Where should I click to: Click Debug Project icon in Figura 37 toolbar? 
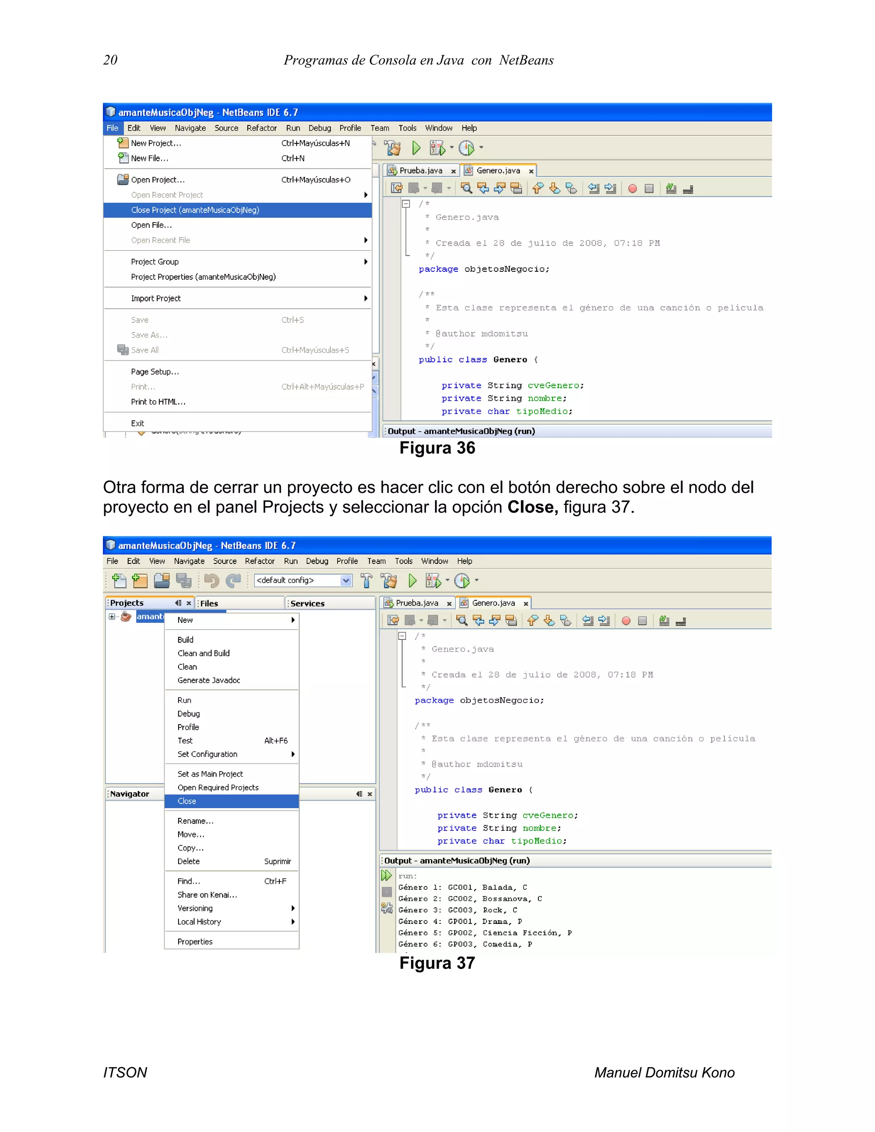(x=433, y=581)
